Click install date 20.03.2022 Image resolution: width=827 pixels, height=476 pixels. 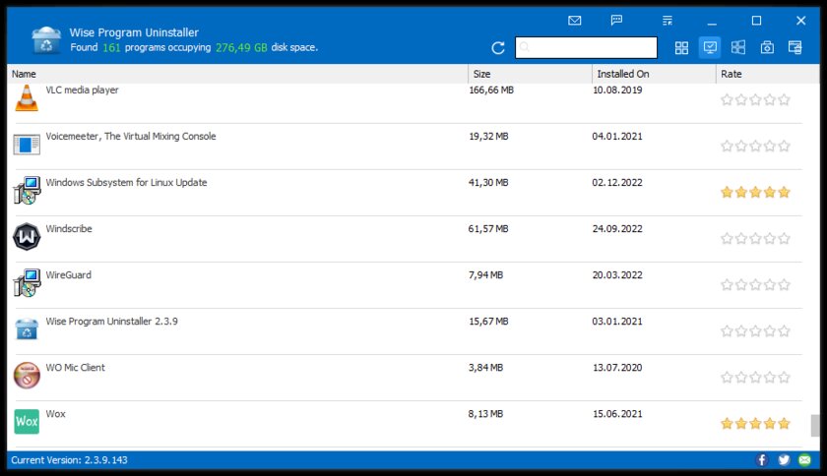click(617, 275)
